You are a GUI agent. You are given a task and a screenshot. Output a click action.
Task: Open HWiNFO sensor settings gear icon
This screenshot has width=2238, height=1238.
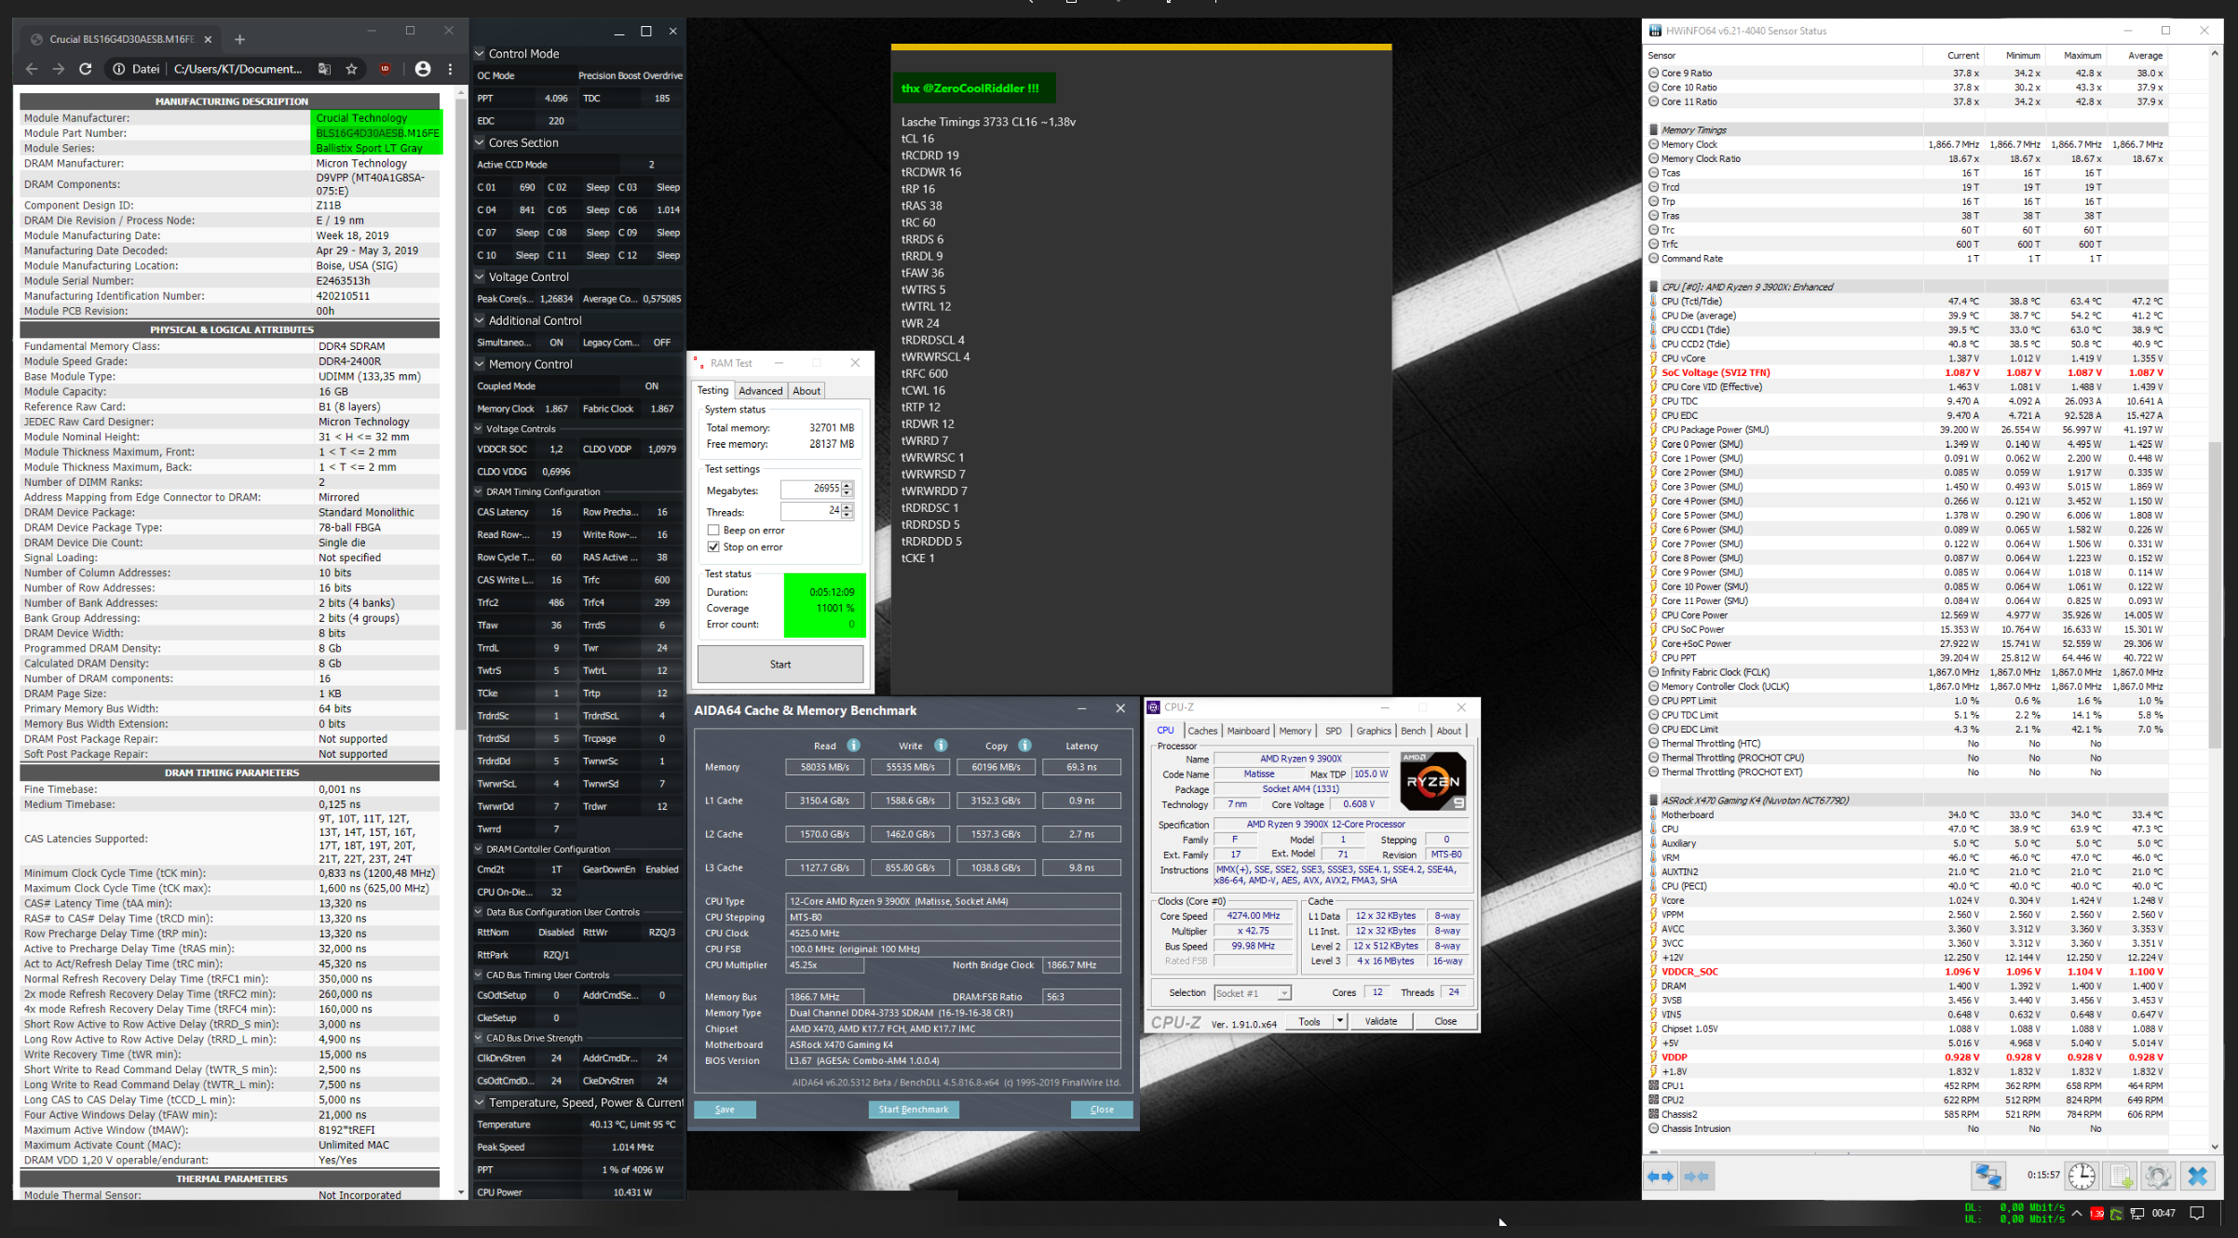[2158, 1177]
